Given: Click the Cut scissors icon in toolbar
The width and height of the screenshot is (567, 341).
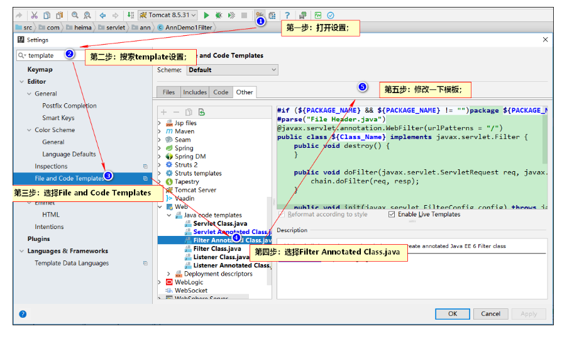Looking at the screenshot, I should [35, 15].
